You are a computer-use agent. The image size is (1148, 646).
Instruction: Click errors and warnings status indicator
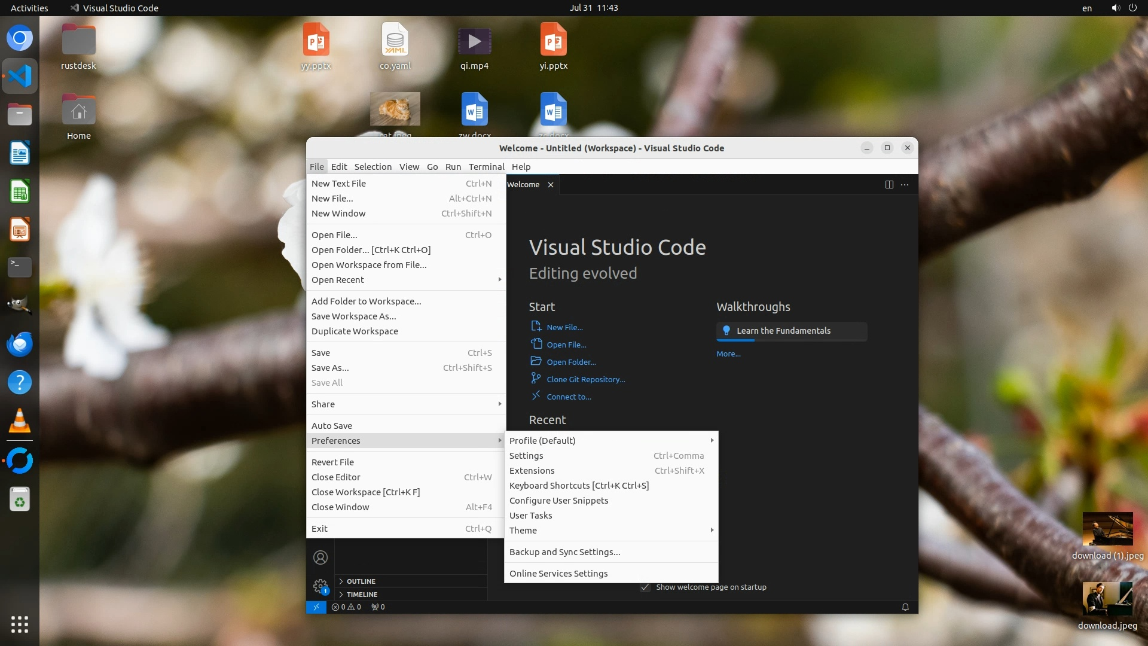(347, 607)
